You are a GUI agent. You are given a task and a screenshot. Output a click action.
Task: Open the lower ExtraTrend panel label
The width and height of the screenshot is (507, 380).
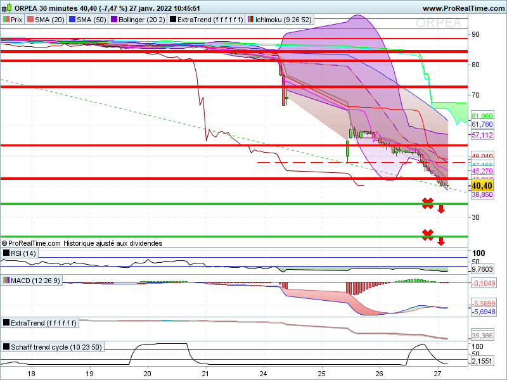(x=44, y=323)
